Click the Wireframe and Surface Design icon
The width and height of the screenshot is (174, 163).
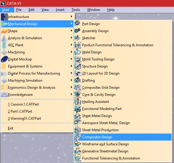[x=77, y=144]
